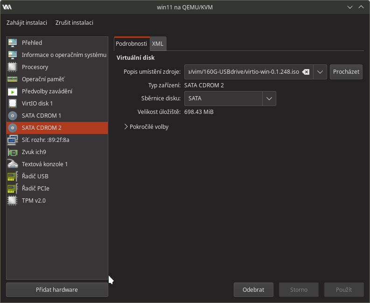This screenshot has width=370, height=303.
Task: Switch to the Podrobnosti tab
Action: point(132,44)
